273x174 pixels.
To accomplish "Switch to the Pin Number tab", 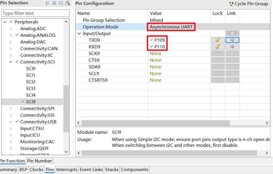I will (40, 161).
